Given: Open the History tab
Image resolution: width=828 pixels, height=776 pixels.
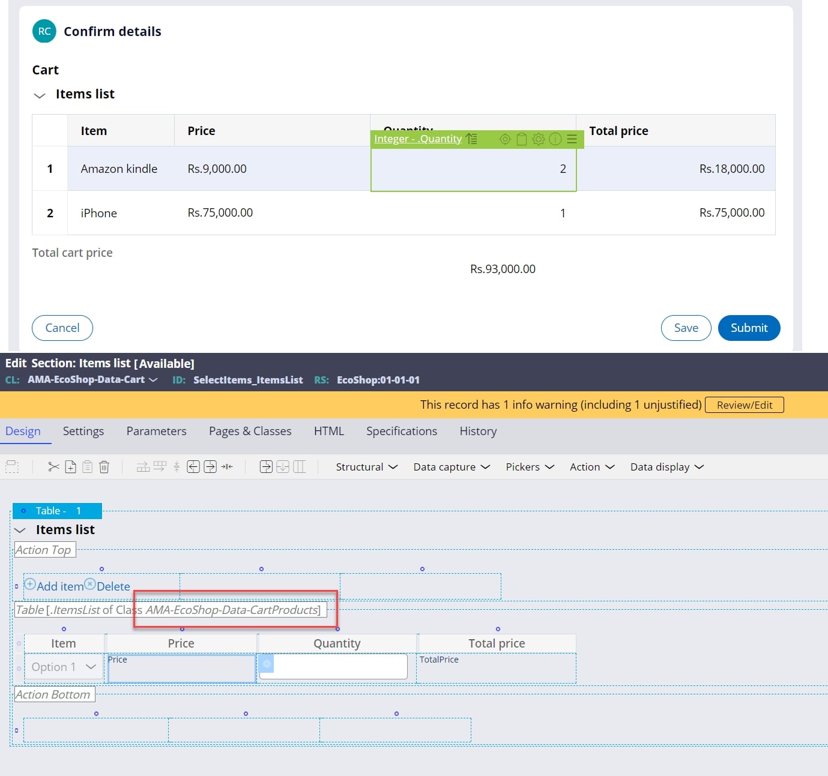Looking at the screenshot, I should (478, 431).
